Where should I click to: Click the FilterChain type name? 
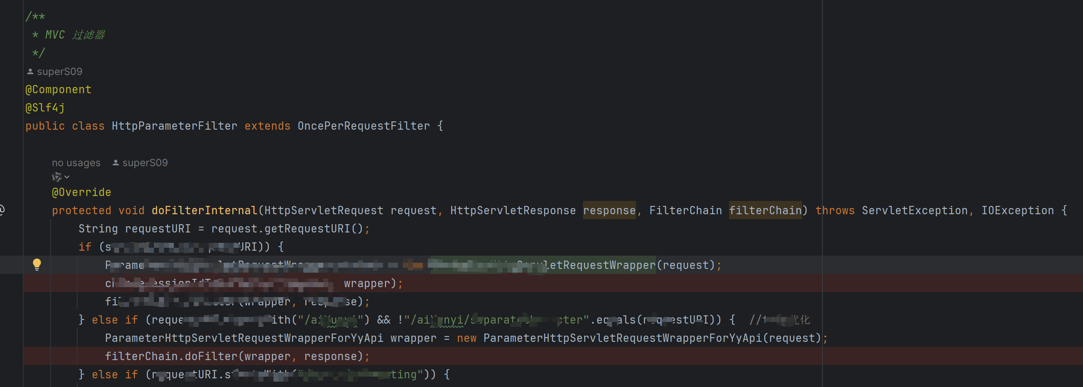[685, 210]
